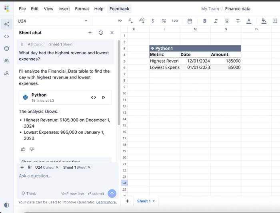Select the cell with 85000
The height and width of the screenshot is (213, 280).
point(226,67)
